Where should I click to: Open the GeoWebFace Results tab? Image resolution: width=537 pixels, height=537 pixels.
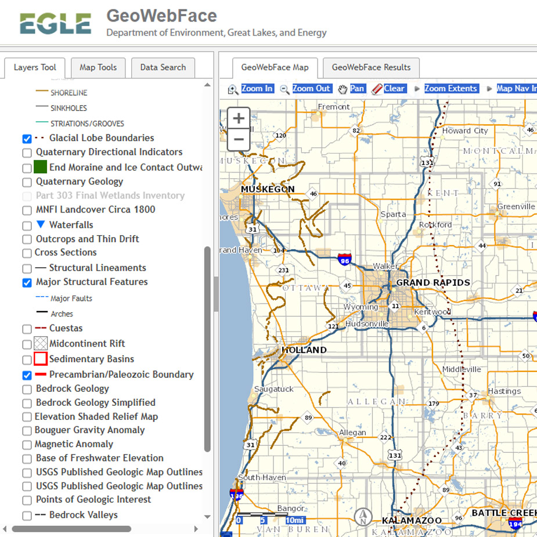[x=371, y=67]
